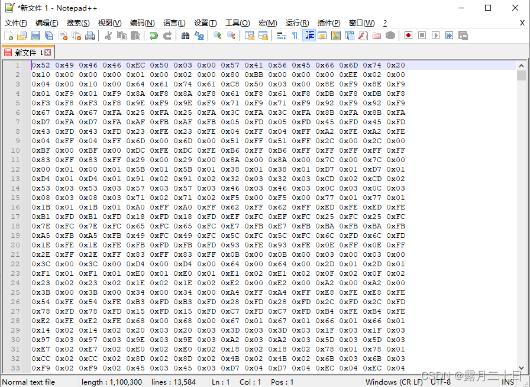Show the Document Map panel
Image resolution: width=530 pixels, height=387 pixels.
[336, 36]
